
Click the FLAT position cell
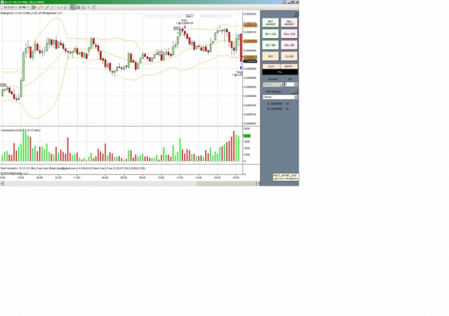[271, 66]
